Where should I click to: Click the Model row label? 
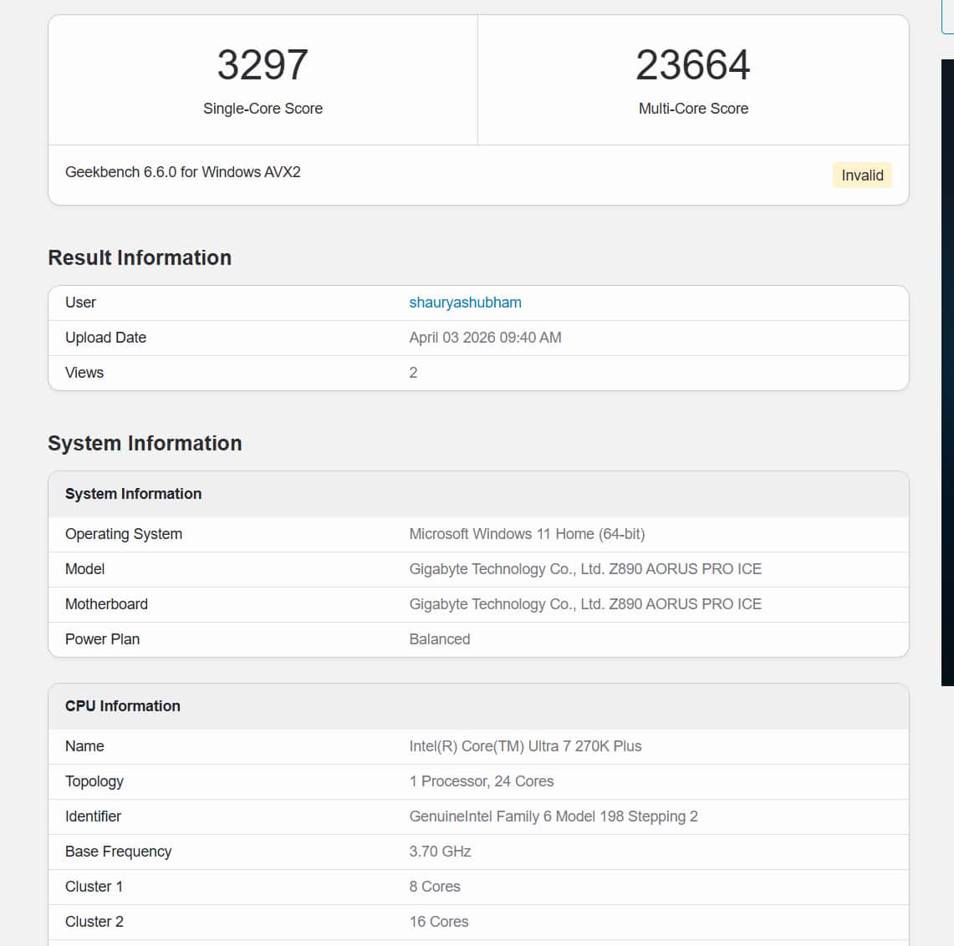(84, 569)
